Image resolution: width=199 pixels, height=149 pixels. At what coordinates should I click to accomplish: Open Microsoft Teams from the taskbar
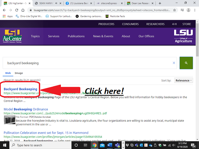click(x=117, y=145)
